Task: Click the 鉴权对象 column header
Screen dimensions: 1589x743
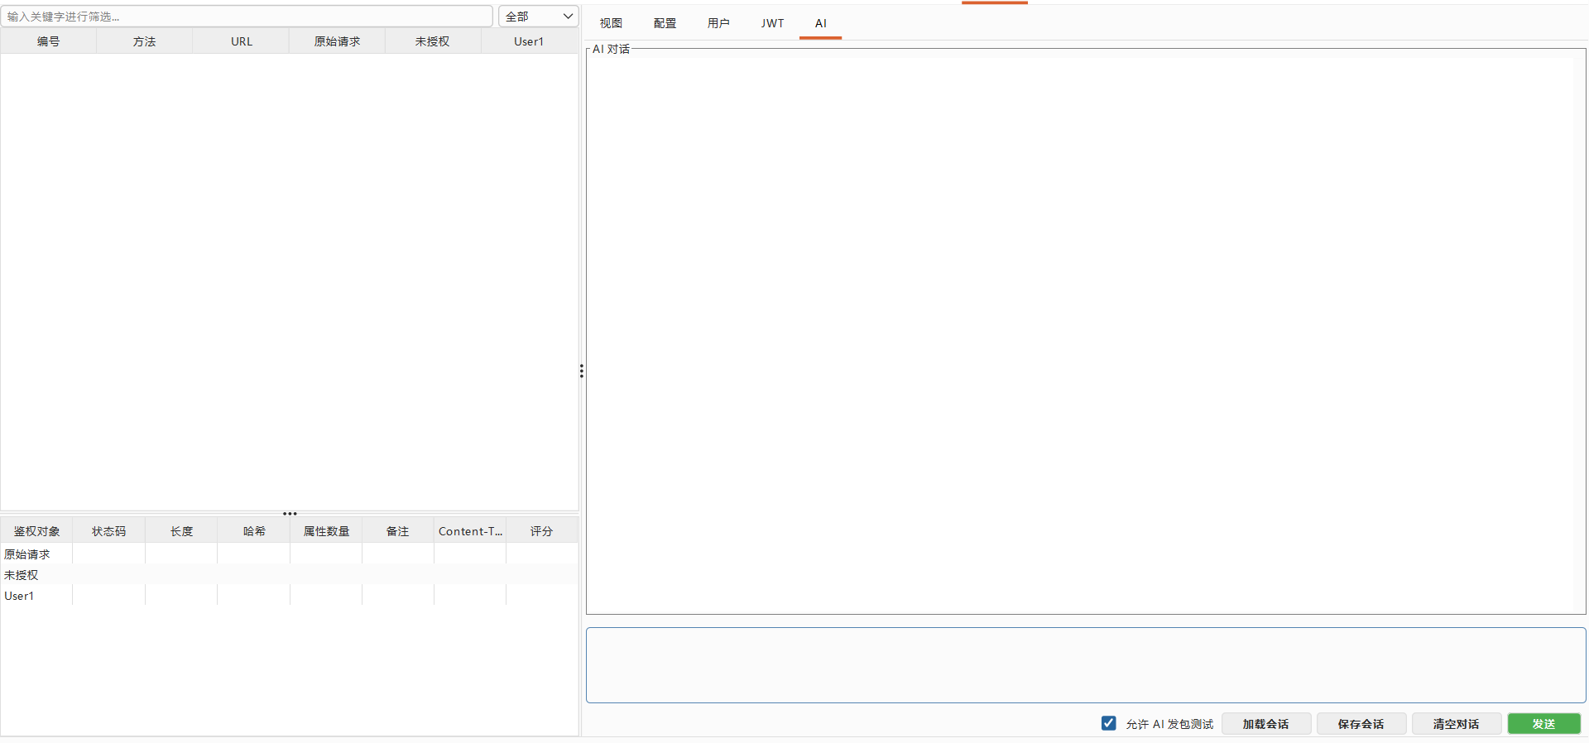Action: coord(36,531)
